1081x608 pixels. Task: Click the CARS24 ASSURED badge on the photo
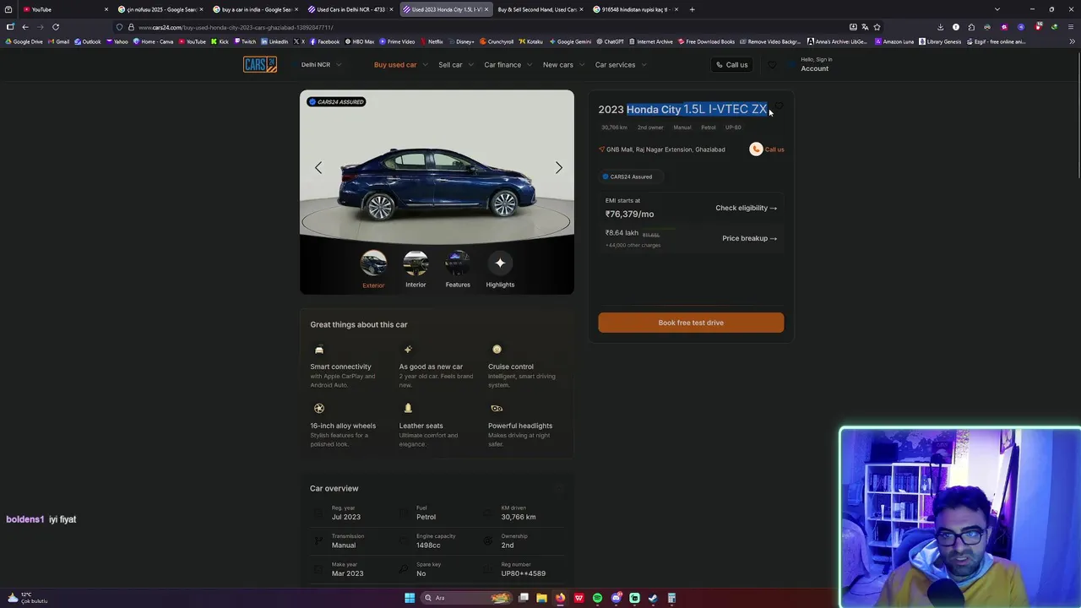pos(337,101)
